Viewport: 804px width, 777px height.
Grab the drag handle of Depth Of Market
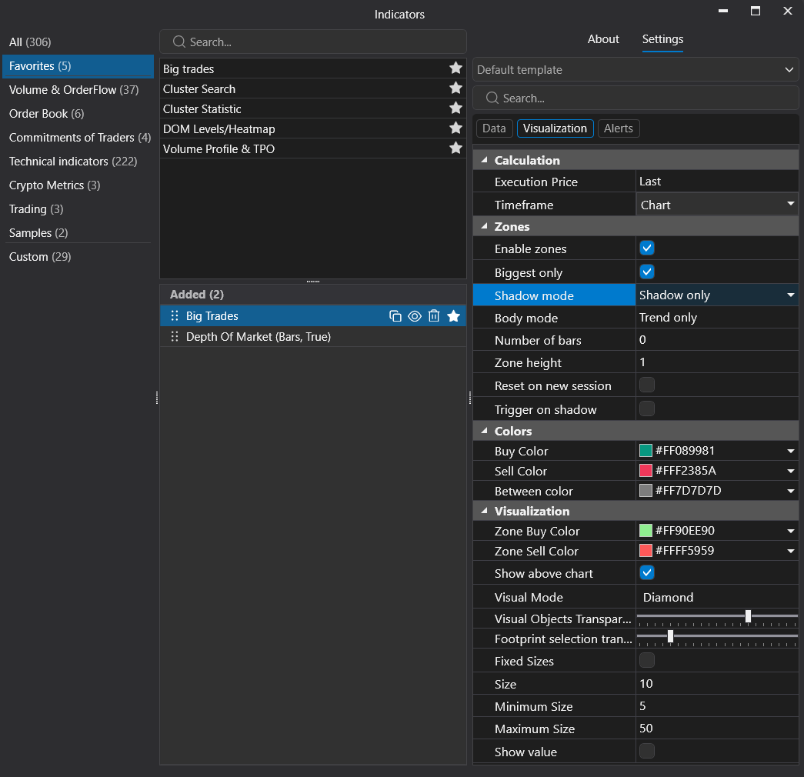click(175, 336)
